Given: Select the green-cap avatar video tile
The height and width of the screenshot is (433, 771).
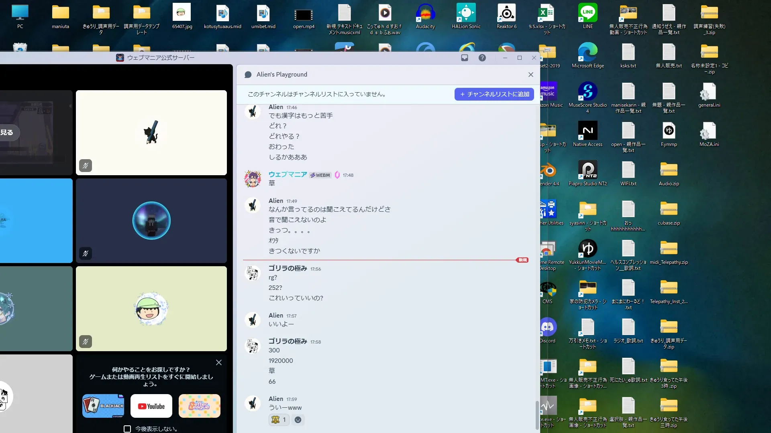Looking at the screenshot, I should tap(151, 309).
